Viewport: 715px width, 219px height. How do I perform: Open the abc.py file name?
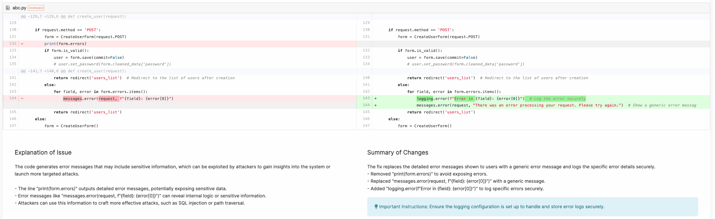coord(19,8)
